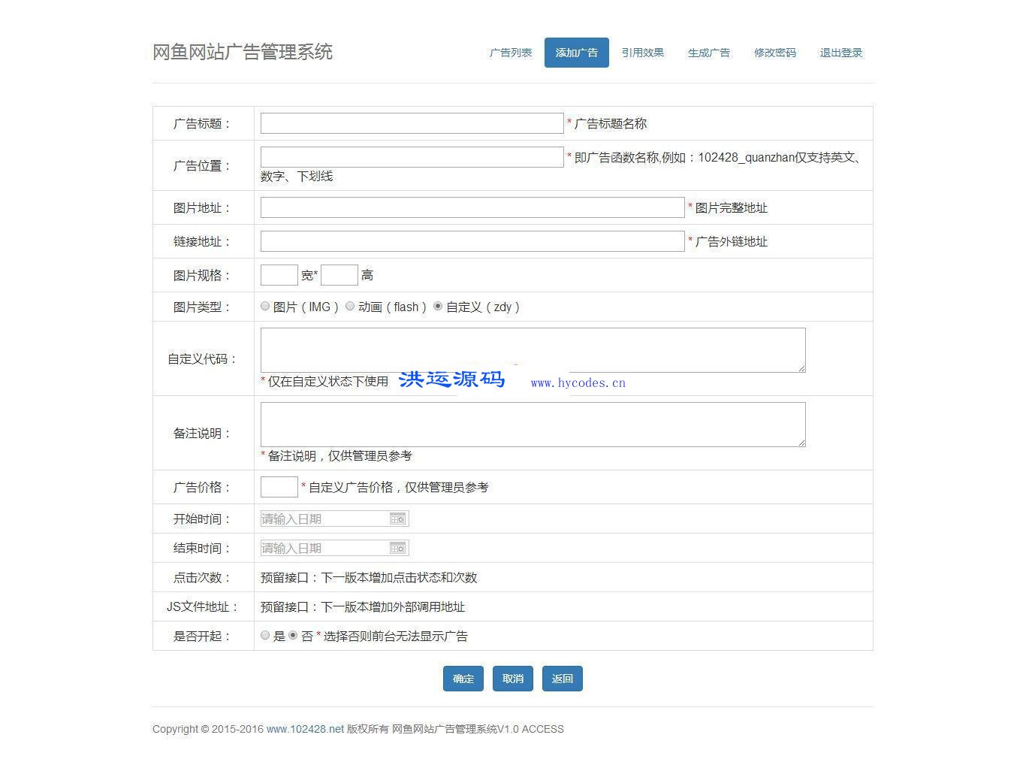Open the www.102428.net footer link
The height and width of the screenshot is (759, 1026).
point(305,729)
